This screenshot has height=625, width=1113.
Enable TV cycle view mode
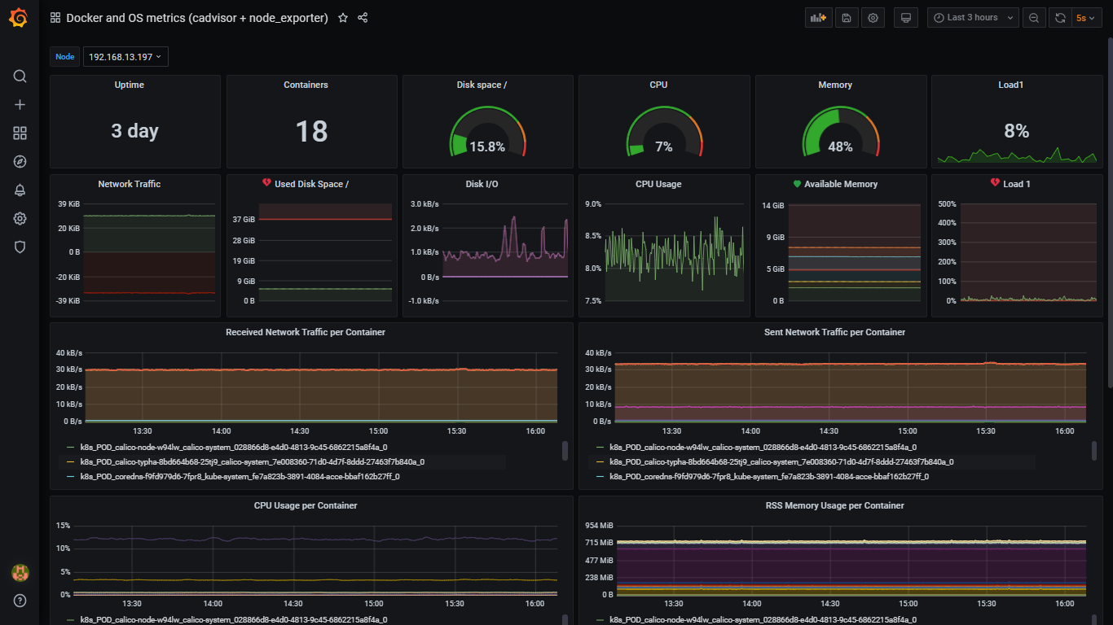905,17
